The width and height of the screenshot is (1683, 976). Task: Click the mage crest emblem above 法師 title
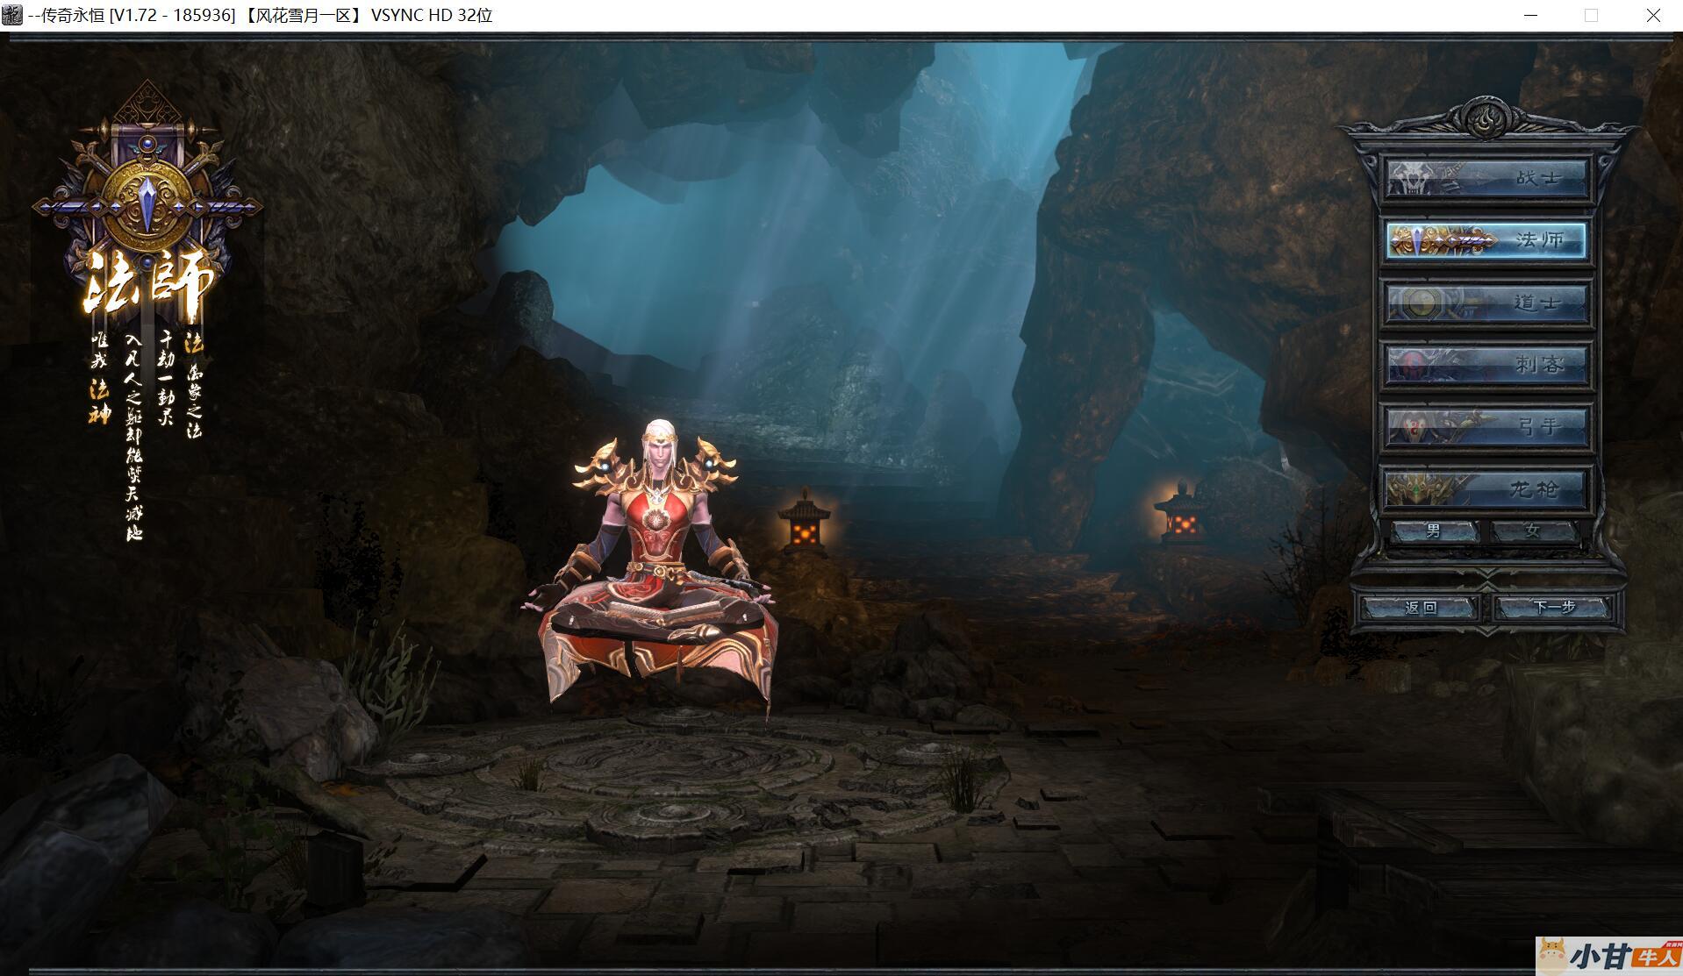point(147,197)
